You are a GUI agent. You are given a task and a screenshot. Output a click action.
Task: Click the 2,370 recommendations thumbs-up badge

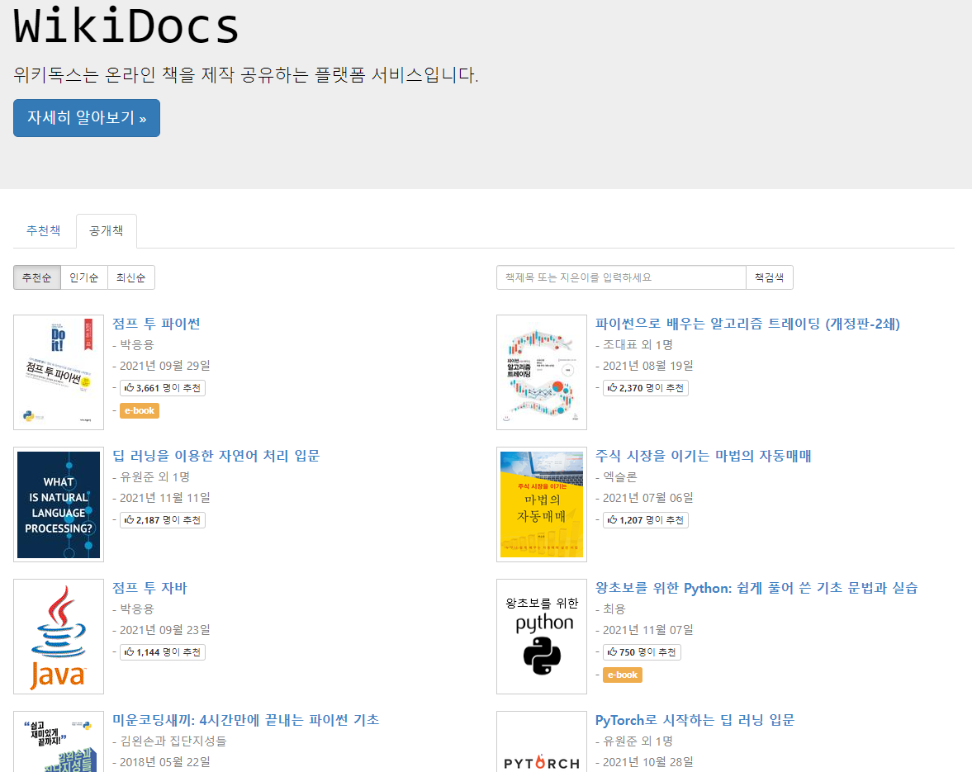pyautogui.click(x=645, y=388)
